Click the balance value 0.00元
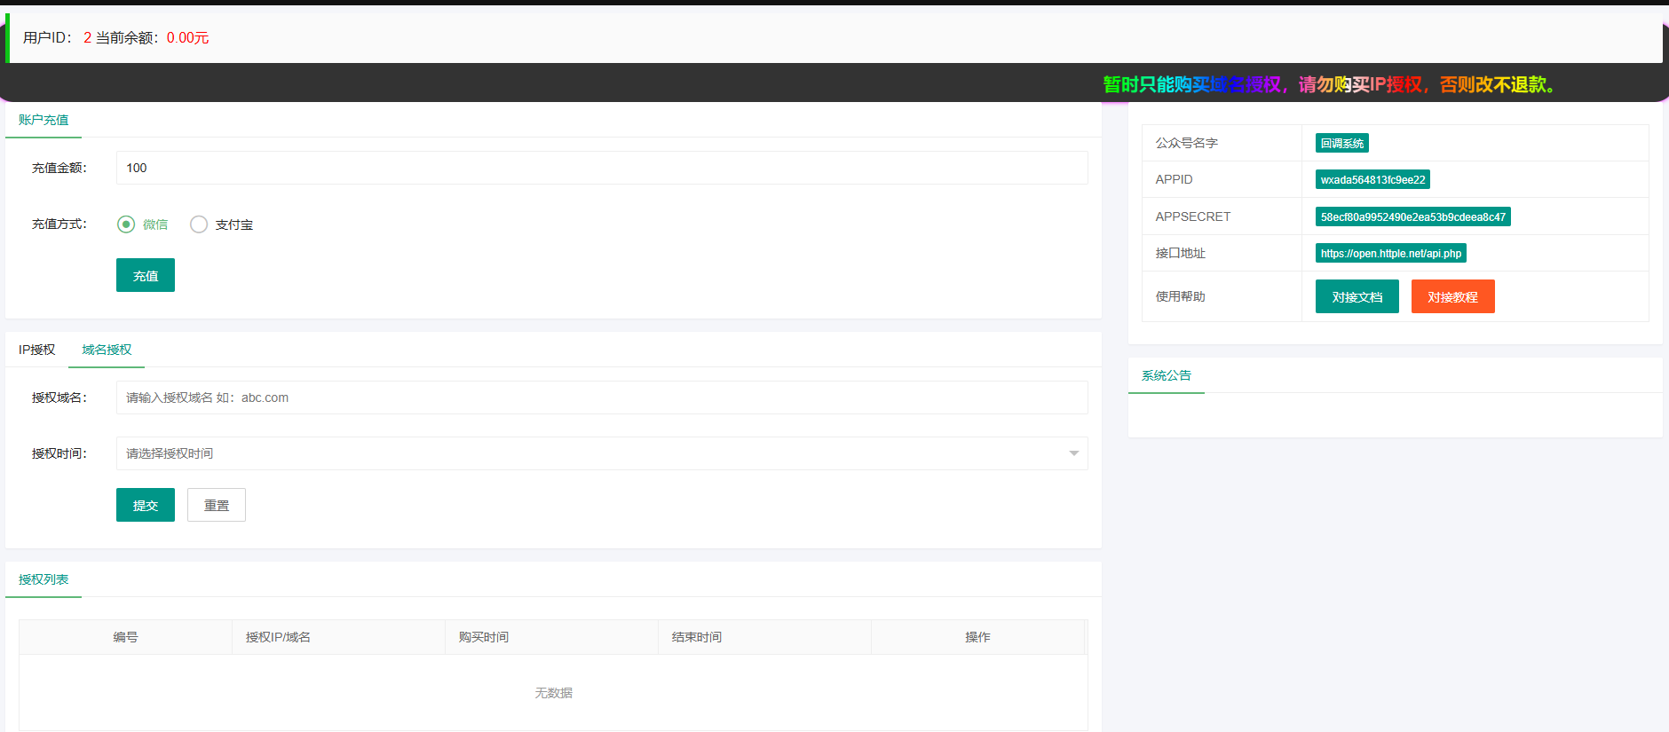 [x=188, y=37]
